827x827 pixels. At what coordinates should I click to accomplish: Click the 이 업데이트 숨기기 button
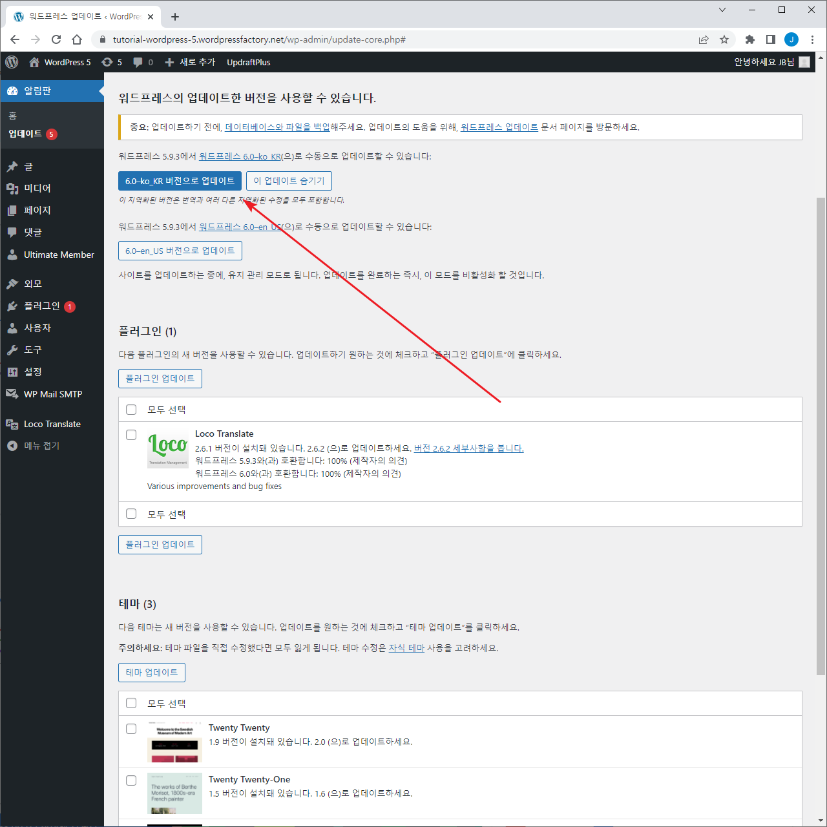coord(289,181)
